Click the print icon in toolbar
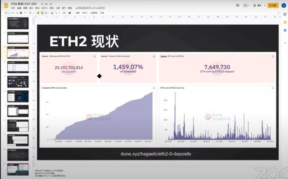 click(x=21, y=13)
